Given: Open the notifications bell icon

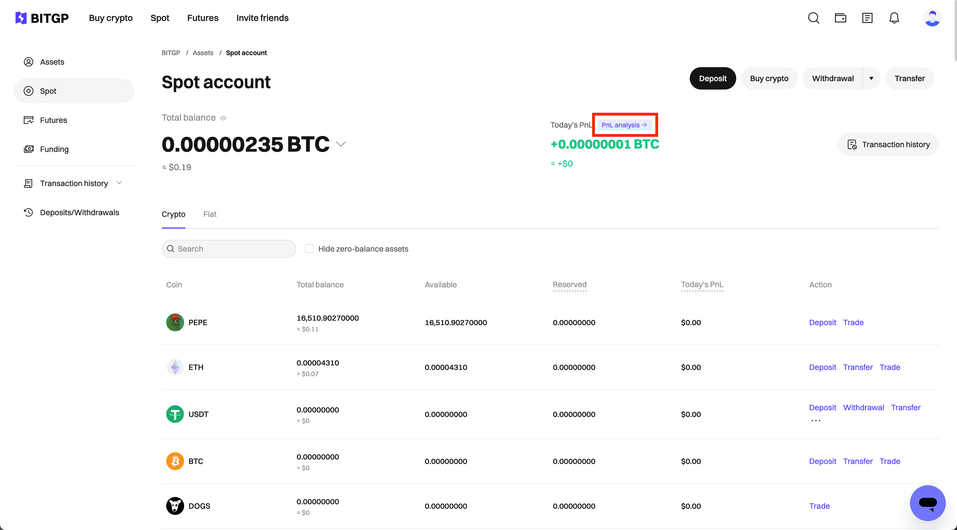Looking at the screenshot, I should click(894, 18).
